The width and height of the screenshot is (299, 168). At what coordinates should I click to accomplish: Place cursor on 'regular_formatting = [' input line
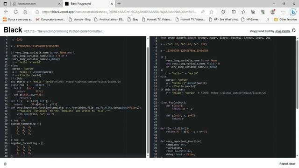pos(27,143)
